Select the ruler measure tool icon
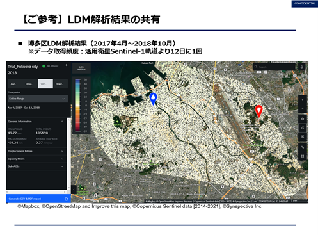318x235 pixels. coord(303,147)
